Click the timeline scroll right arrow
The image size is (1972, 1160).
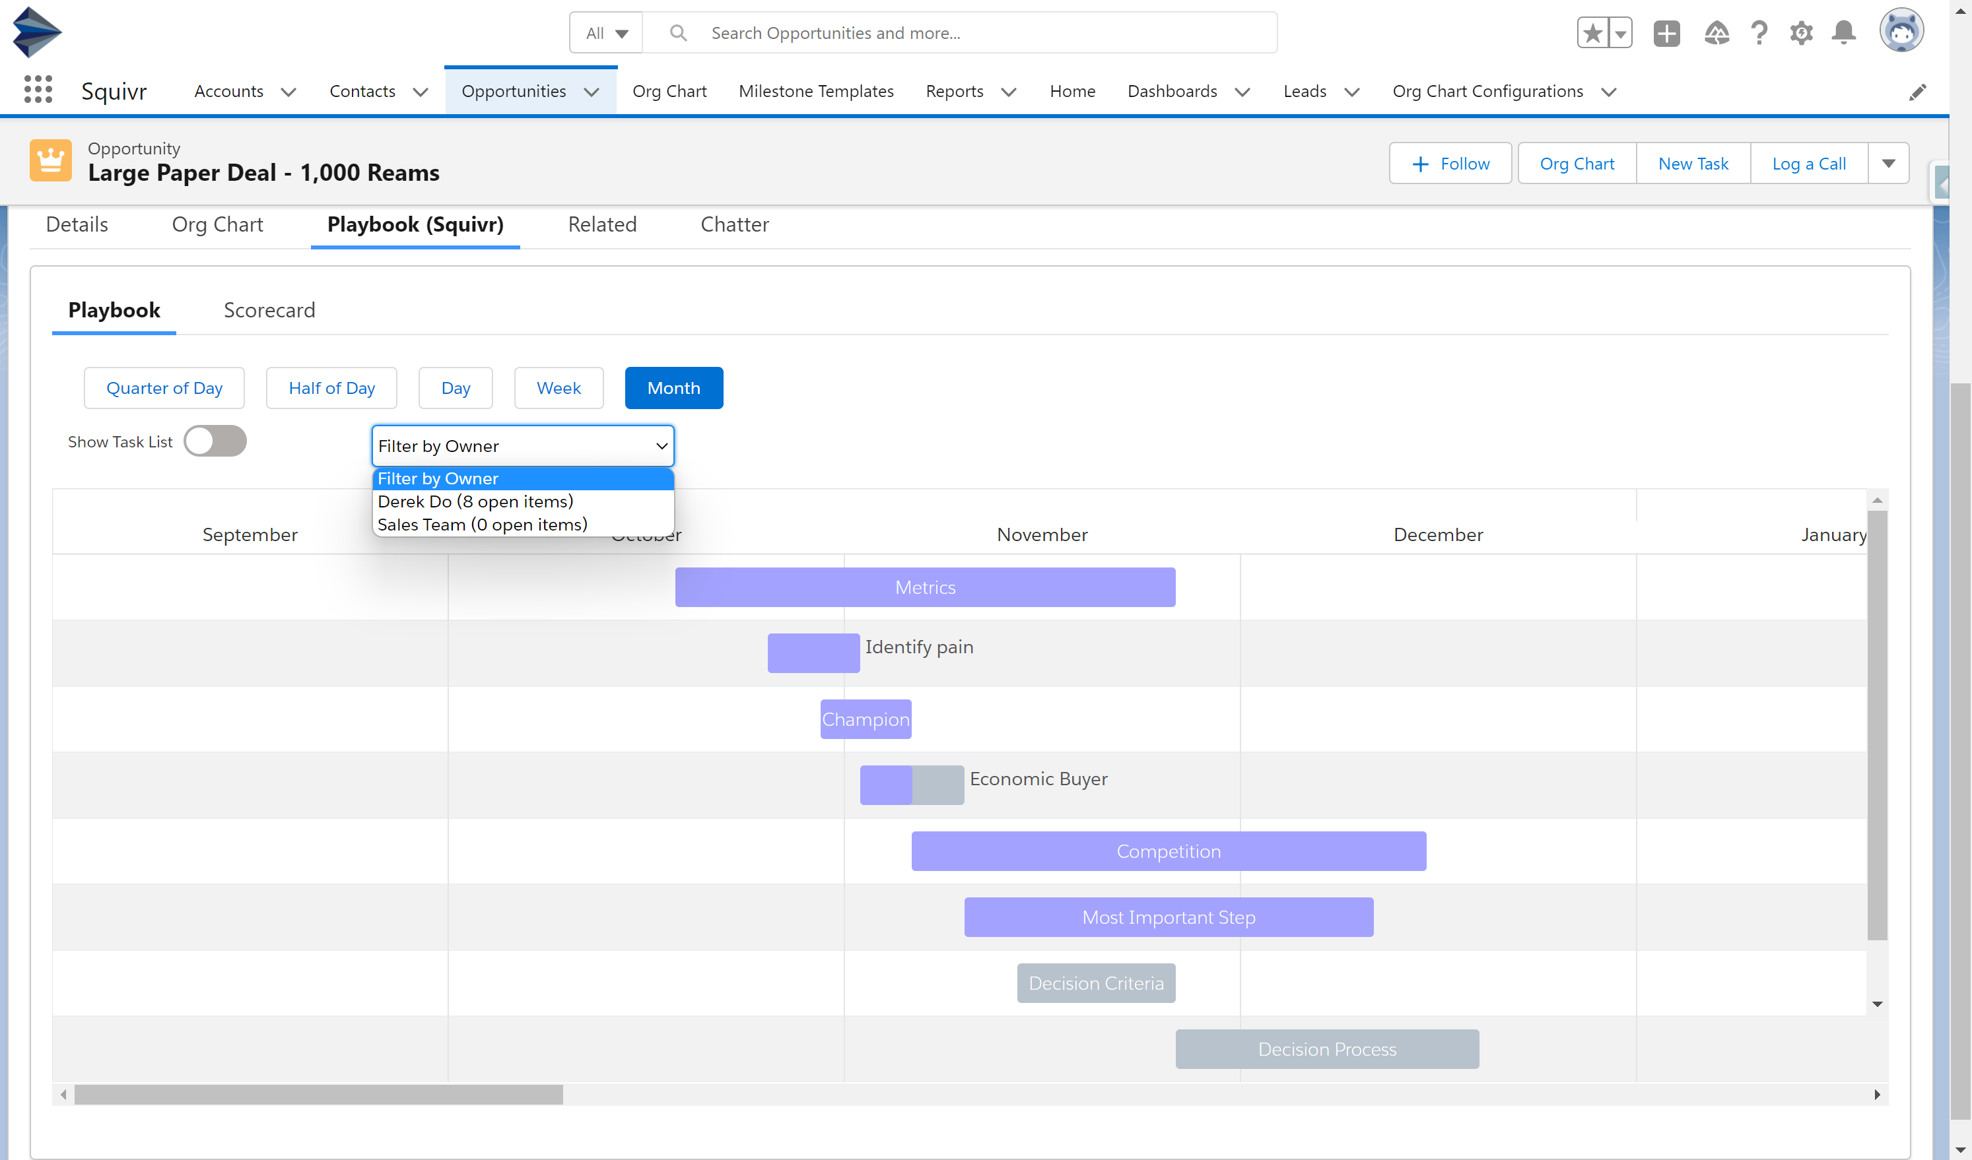point(1878,1094)
